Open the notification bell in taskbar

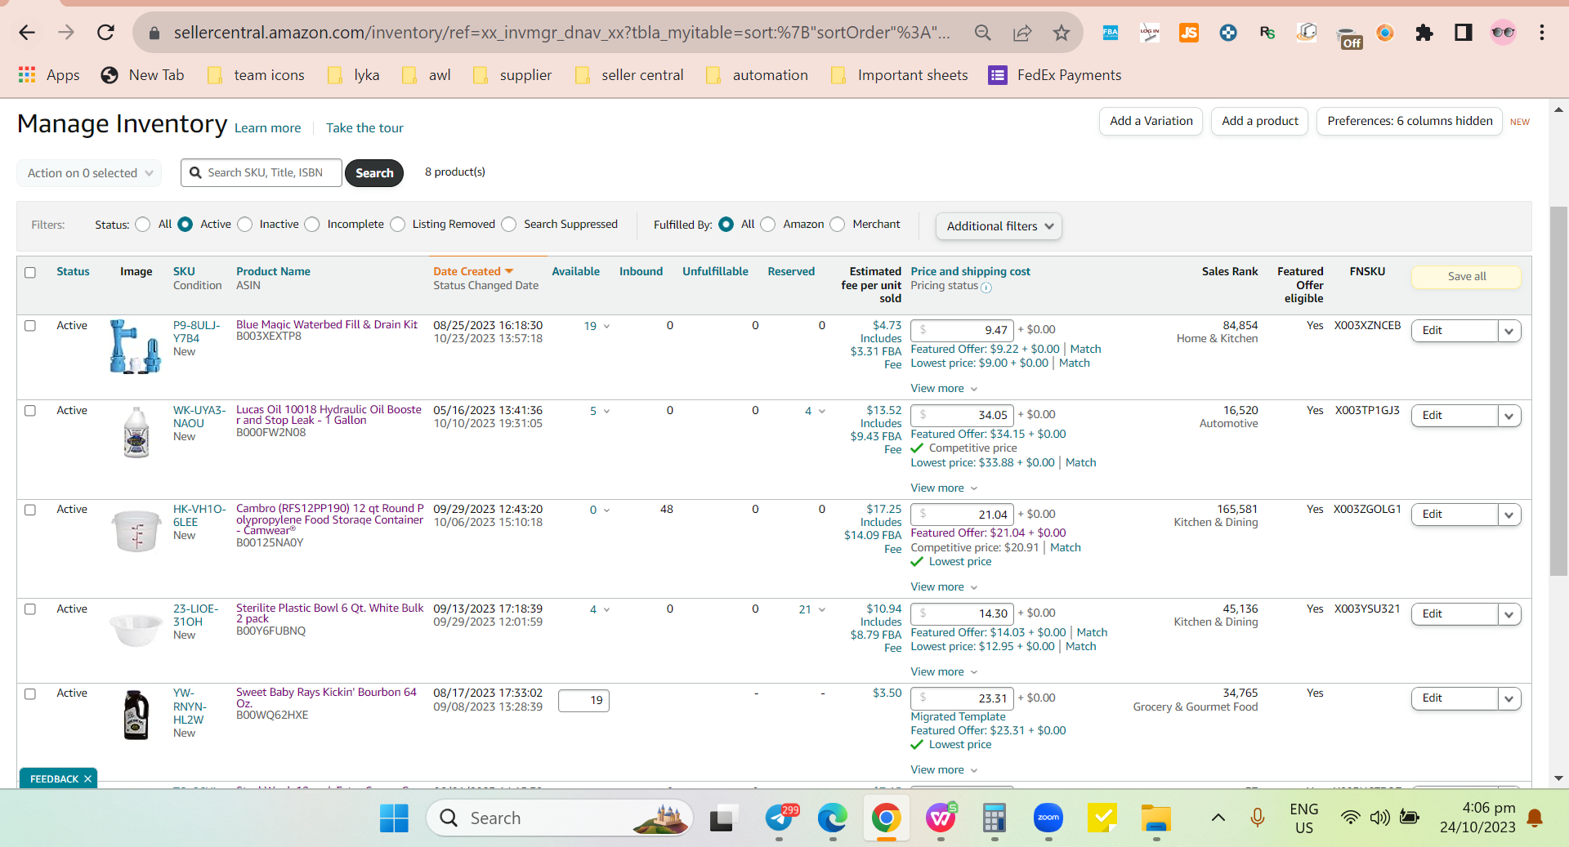coord(1535,818)
